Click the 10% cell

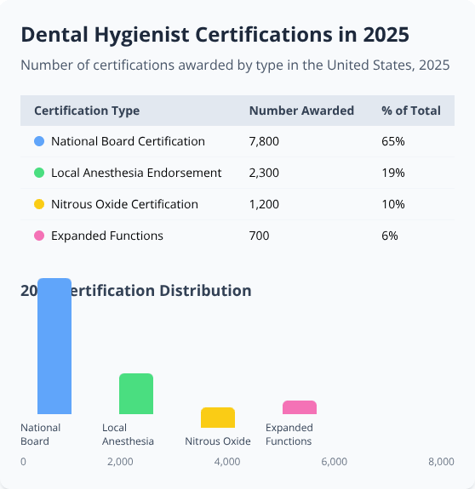tap(393, 204)
